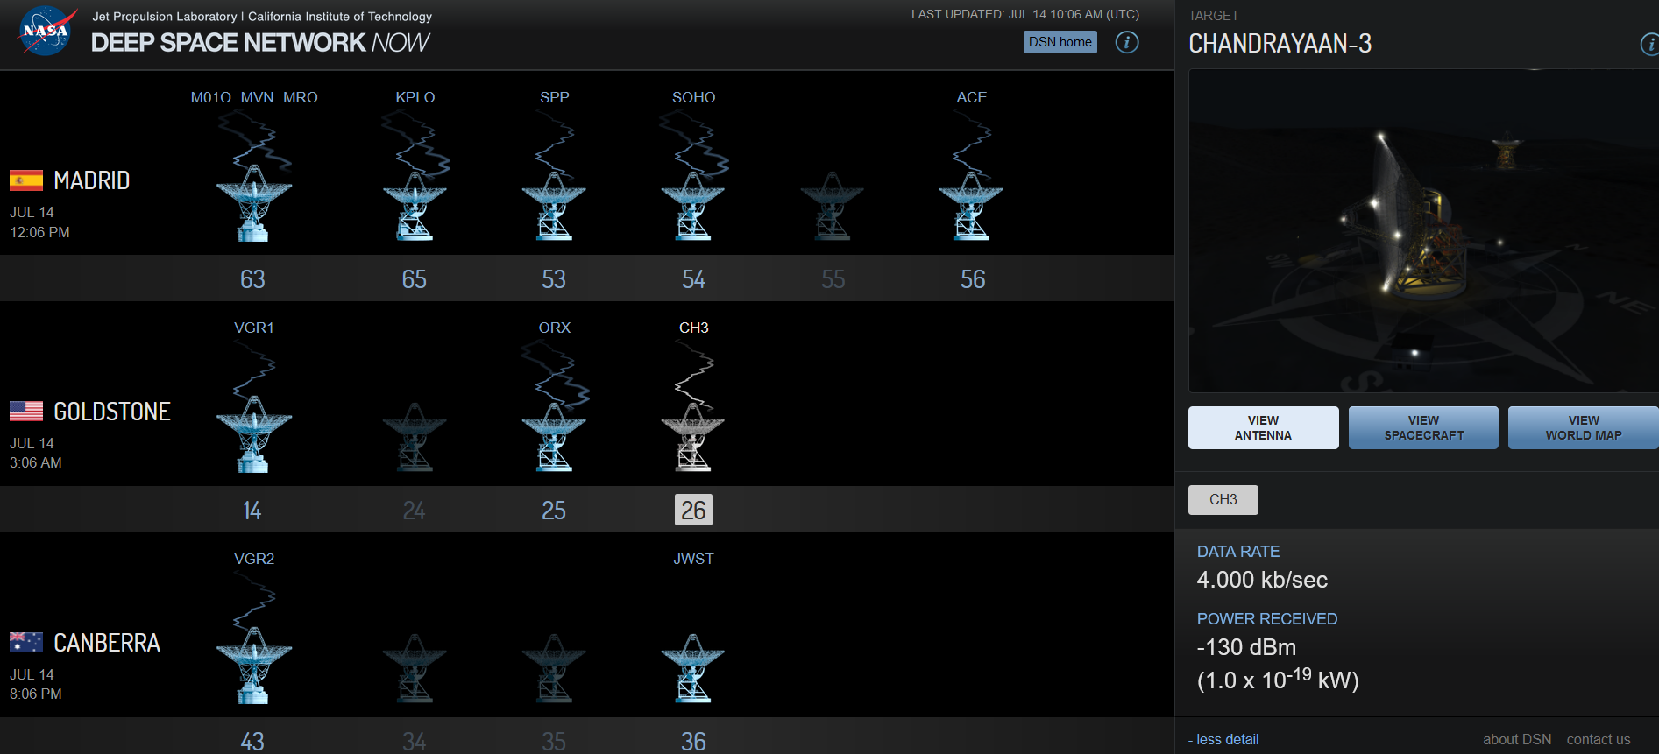The width and height of the screenshot is (1659, 754).
Task: Click antenna number 24
Action: pyautogui.click(x=415, y=511)
